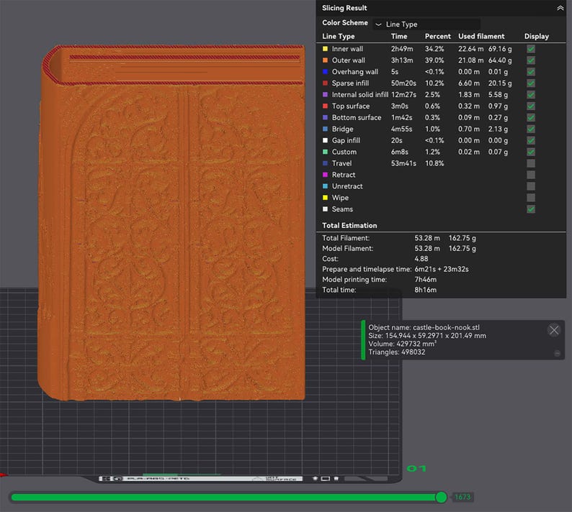The width and height of the screenshot is (572, 512).
Task: Toggle Outer wall display checkbox
Action: pyautogui.click(x=531, y=60)
